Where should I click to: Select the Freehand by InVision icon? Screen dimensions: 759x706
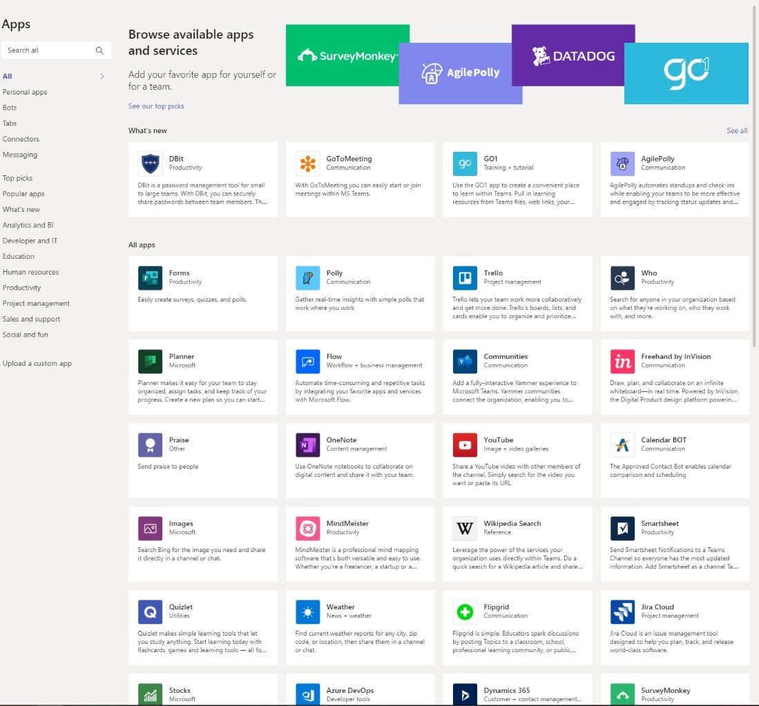(x=622, y=361)
